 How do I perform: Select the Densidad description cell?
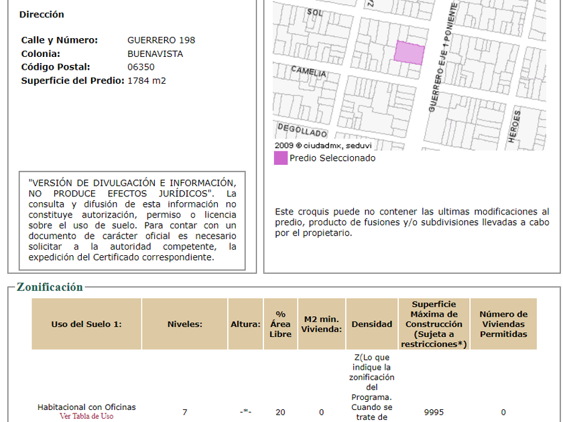(x=371, y=388)
